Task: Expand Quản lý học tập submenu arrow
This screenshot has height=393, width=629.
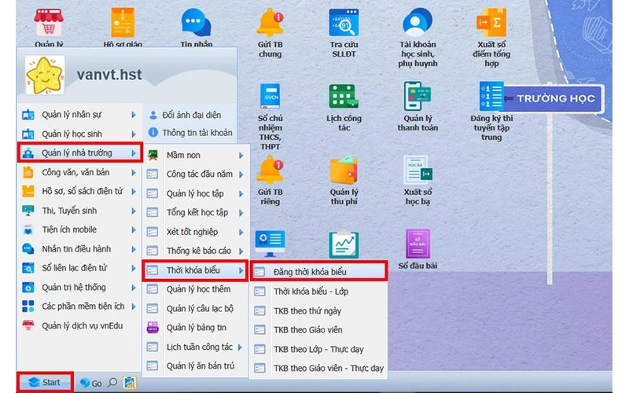Action: tap(241, 193)
